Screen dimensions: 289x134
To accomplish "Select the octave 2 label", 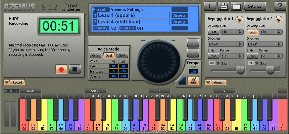I will [x=224, y=91].
